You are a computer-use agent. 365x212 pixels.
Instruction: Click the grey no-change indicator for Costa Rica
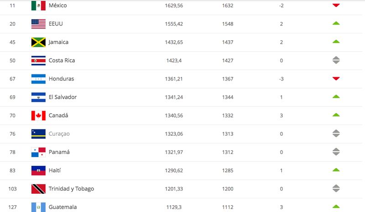tap(336, 60)
